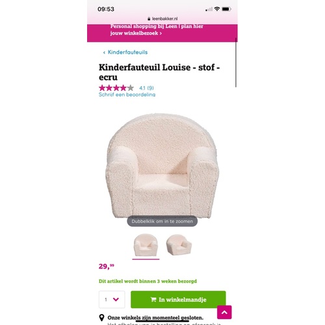Open Schrijf een beoordeling link
Image resolution: width=325 pixels, height=325 pixels.
(x=127, y=94)
